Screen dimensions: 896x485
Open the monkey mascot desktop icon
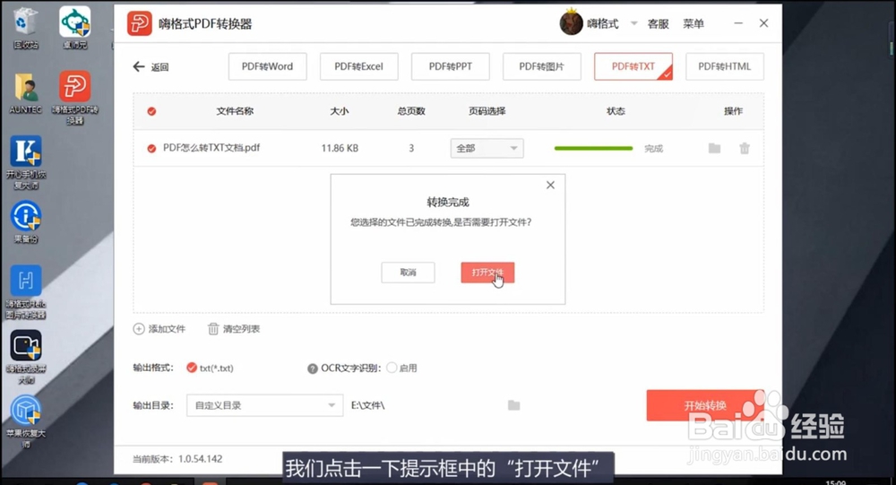tap(75, 28)
